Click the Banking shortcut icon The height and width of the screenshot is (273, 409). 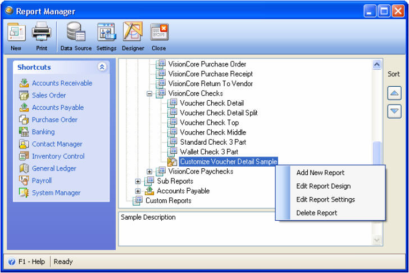point(24,132)
